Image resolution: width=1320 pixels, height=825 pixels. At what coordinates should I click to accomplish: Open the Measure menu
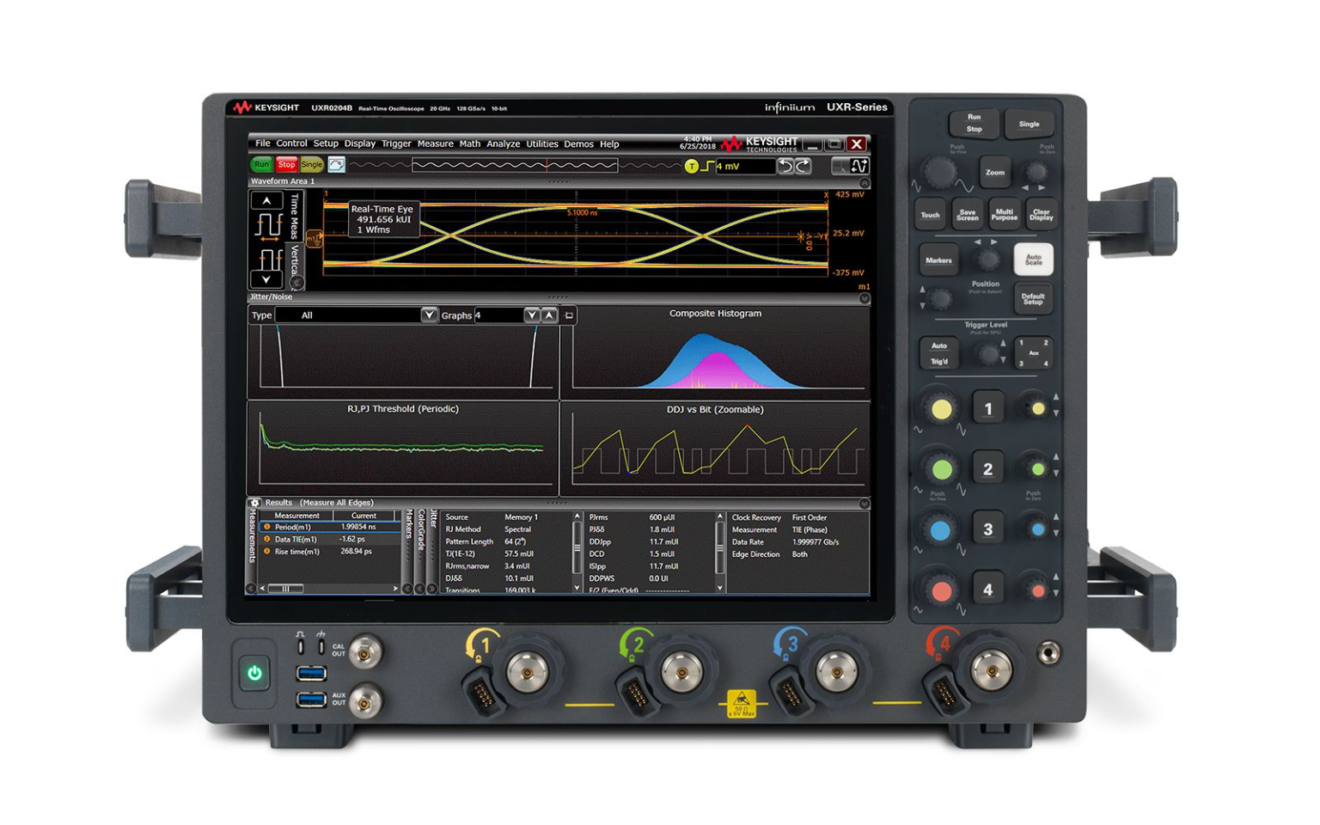[435, 144]
